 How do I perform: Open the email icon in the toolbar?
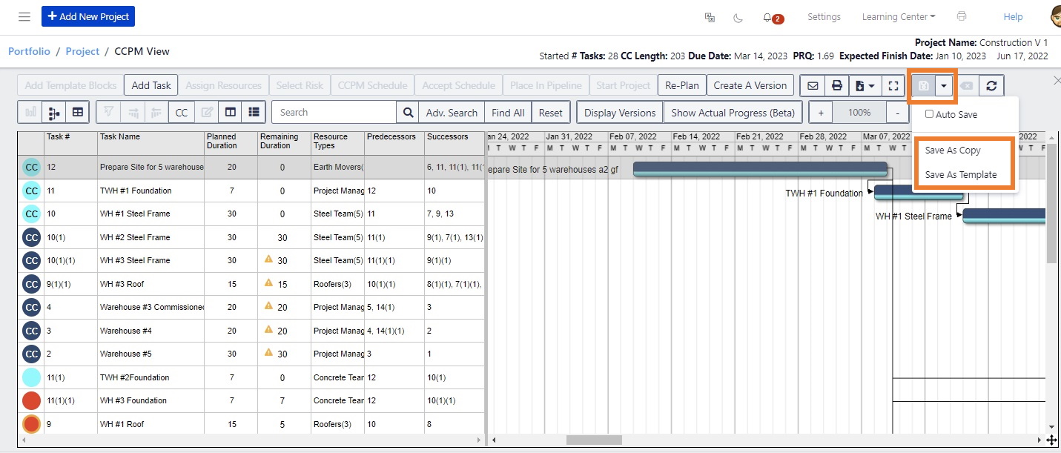click(x=812, y=85)
